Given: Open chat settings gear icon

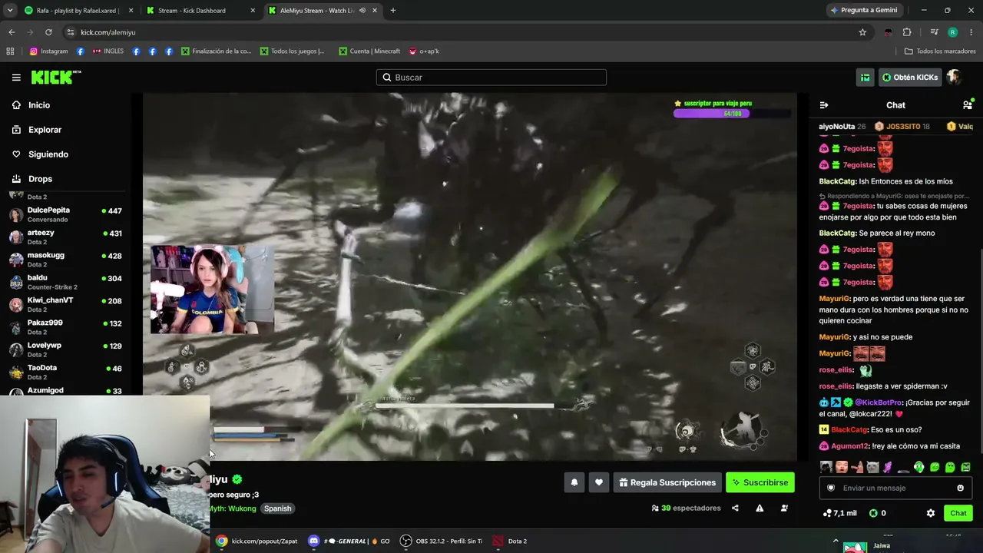Looking at the screenshot, I should pos(931,513).
